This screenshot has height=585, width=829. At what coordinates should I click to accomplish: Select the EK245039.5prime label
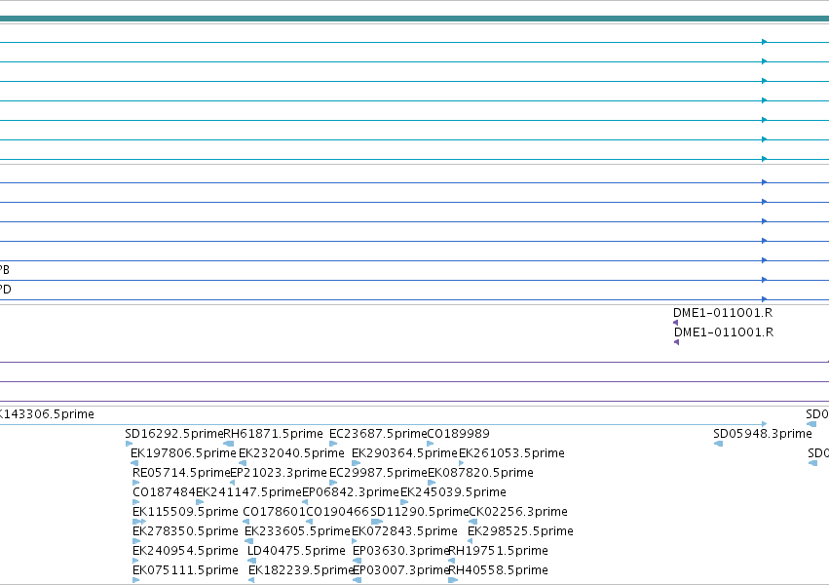click(x=453, y=492)
